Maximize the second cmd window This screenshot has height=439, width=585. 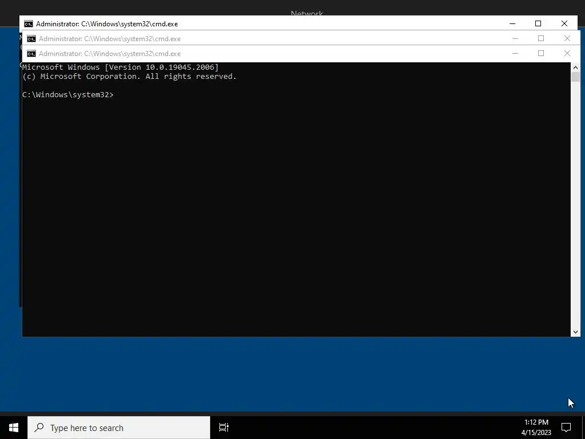(x=541, y=38)
